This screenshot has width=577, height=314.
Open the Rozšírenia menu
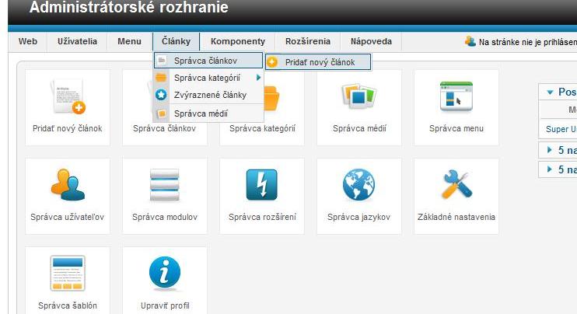307,42
